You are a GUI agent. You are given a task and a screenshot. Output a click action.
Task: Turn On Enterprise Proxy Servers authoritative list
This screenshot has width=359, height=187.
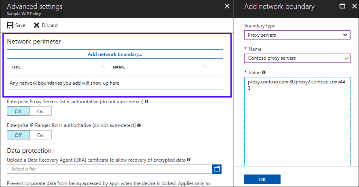(x=40, y=111)
